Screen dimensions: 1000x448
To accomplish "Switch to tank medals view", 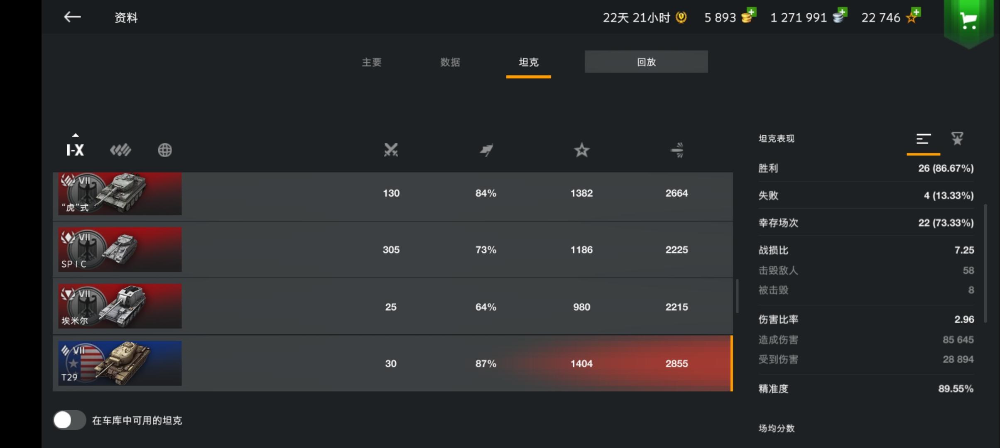I will (957, 139).
